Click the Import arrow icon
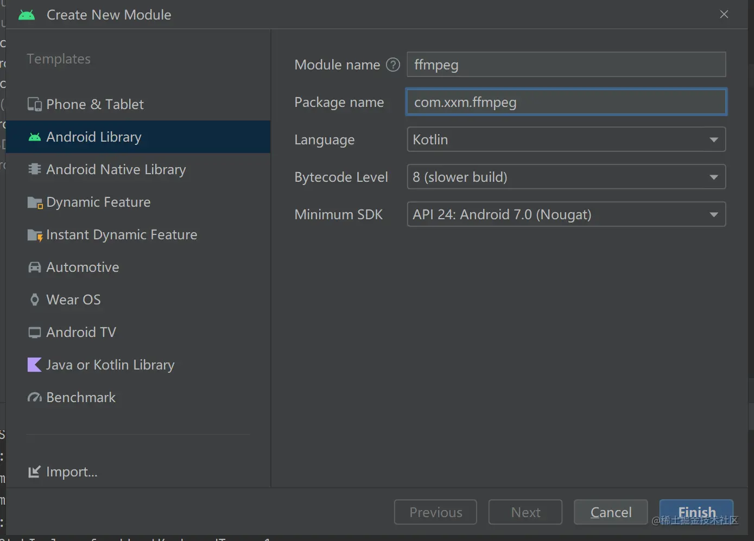The height and width of the screenshot is (541, 754). coord(35,472)
